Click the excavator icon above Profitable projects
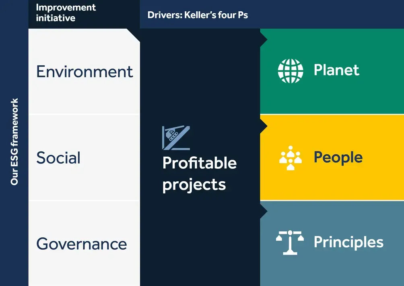 pyautogui.click(x=176, y=138)
